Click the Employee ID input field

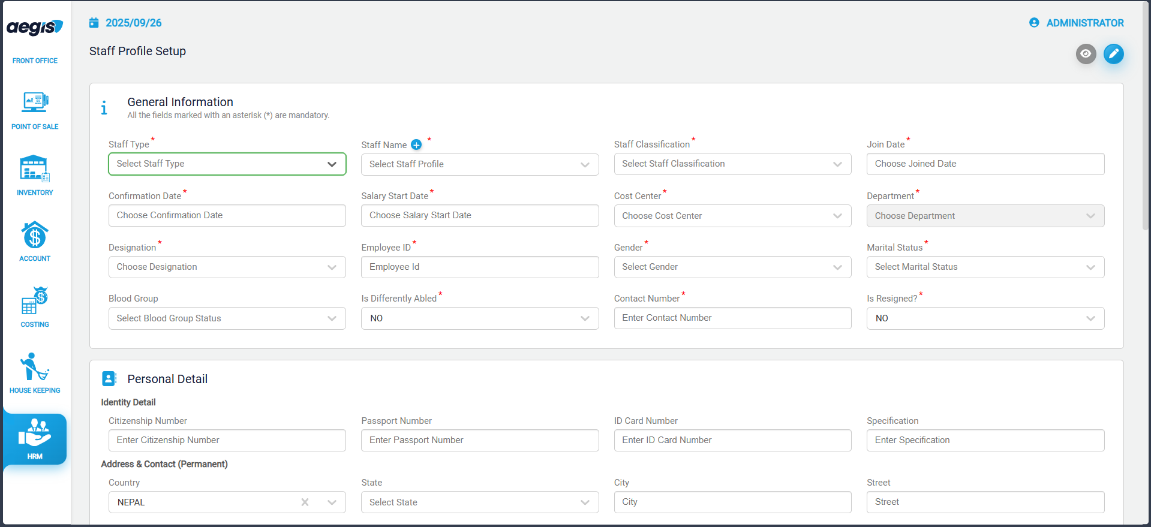479,267
